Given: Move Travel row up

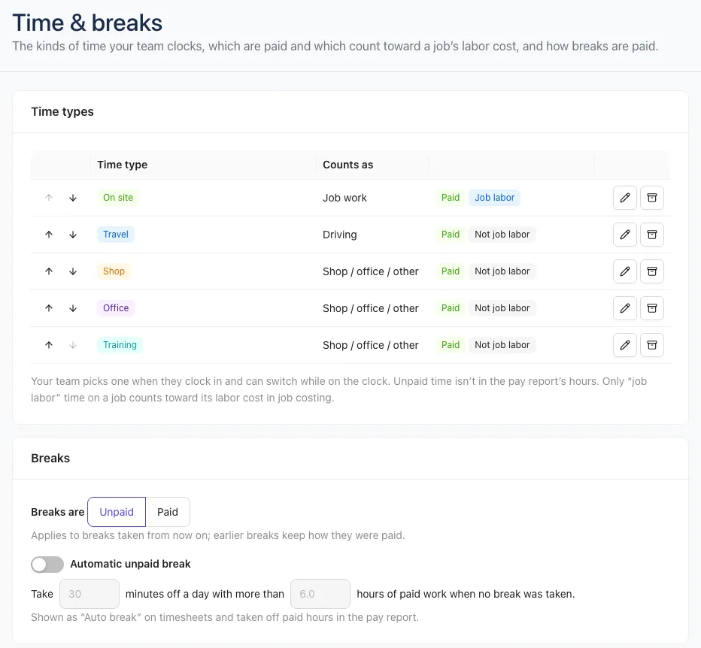Looking at the screenshot, I should click(x=49, y=235).
